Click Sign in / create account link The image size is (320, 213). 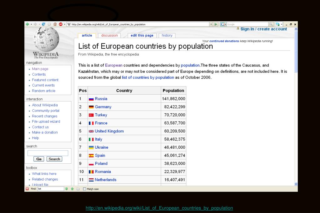tap(264, 29)
